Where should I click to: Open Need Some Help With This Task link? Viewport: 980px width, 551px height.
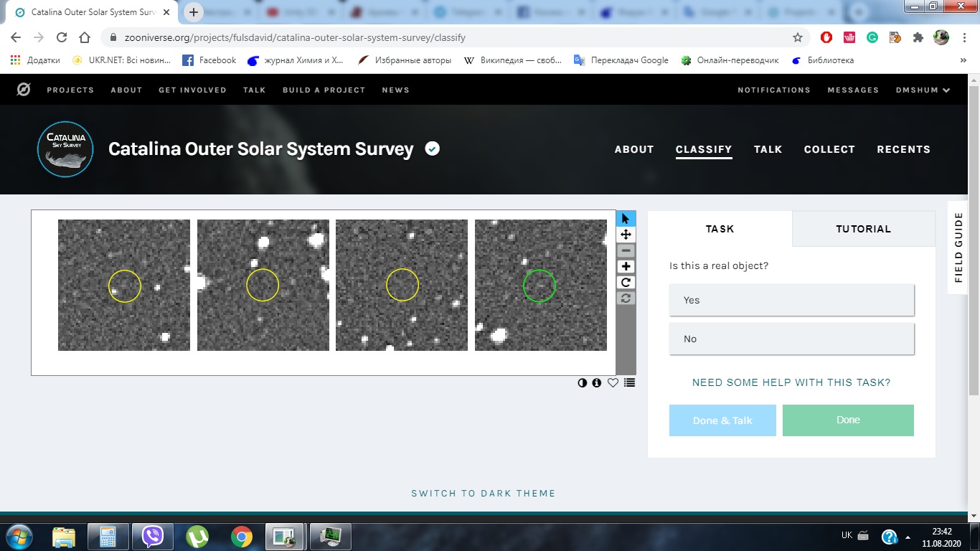pyautogui.click(x=791, y=382)
